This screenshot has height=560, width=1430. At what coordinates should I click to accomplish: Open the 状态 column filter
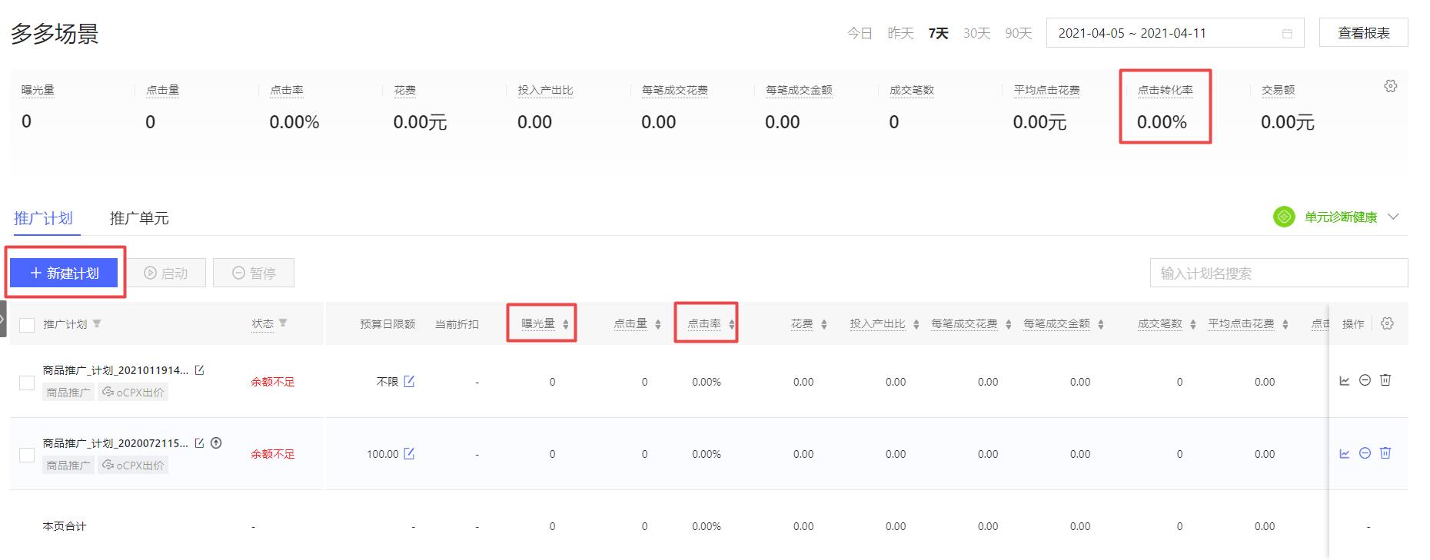tap(283, 323)
